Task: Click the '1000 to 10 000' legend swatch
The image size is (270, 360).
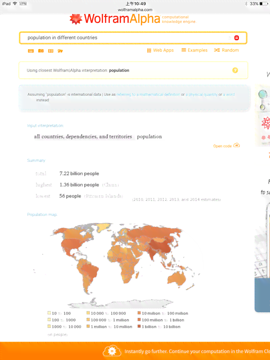Action: pyautogui.click(x=49, y=326)
